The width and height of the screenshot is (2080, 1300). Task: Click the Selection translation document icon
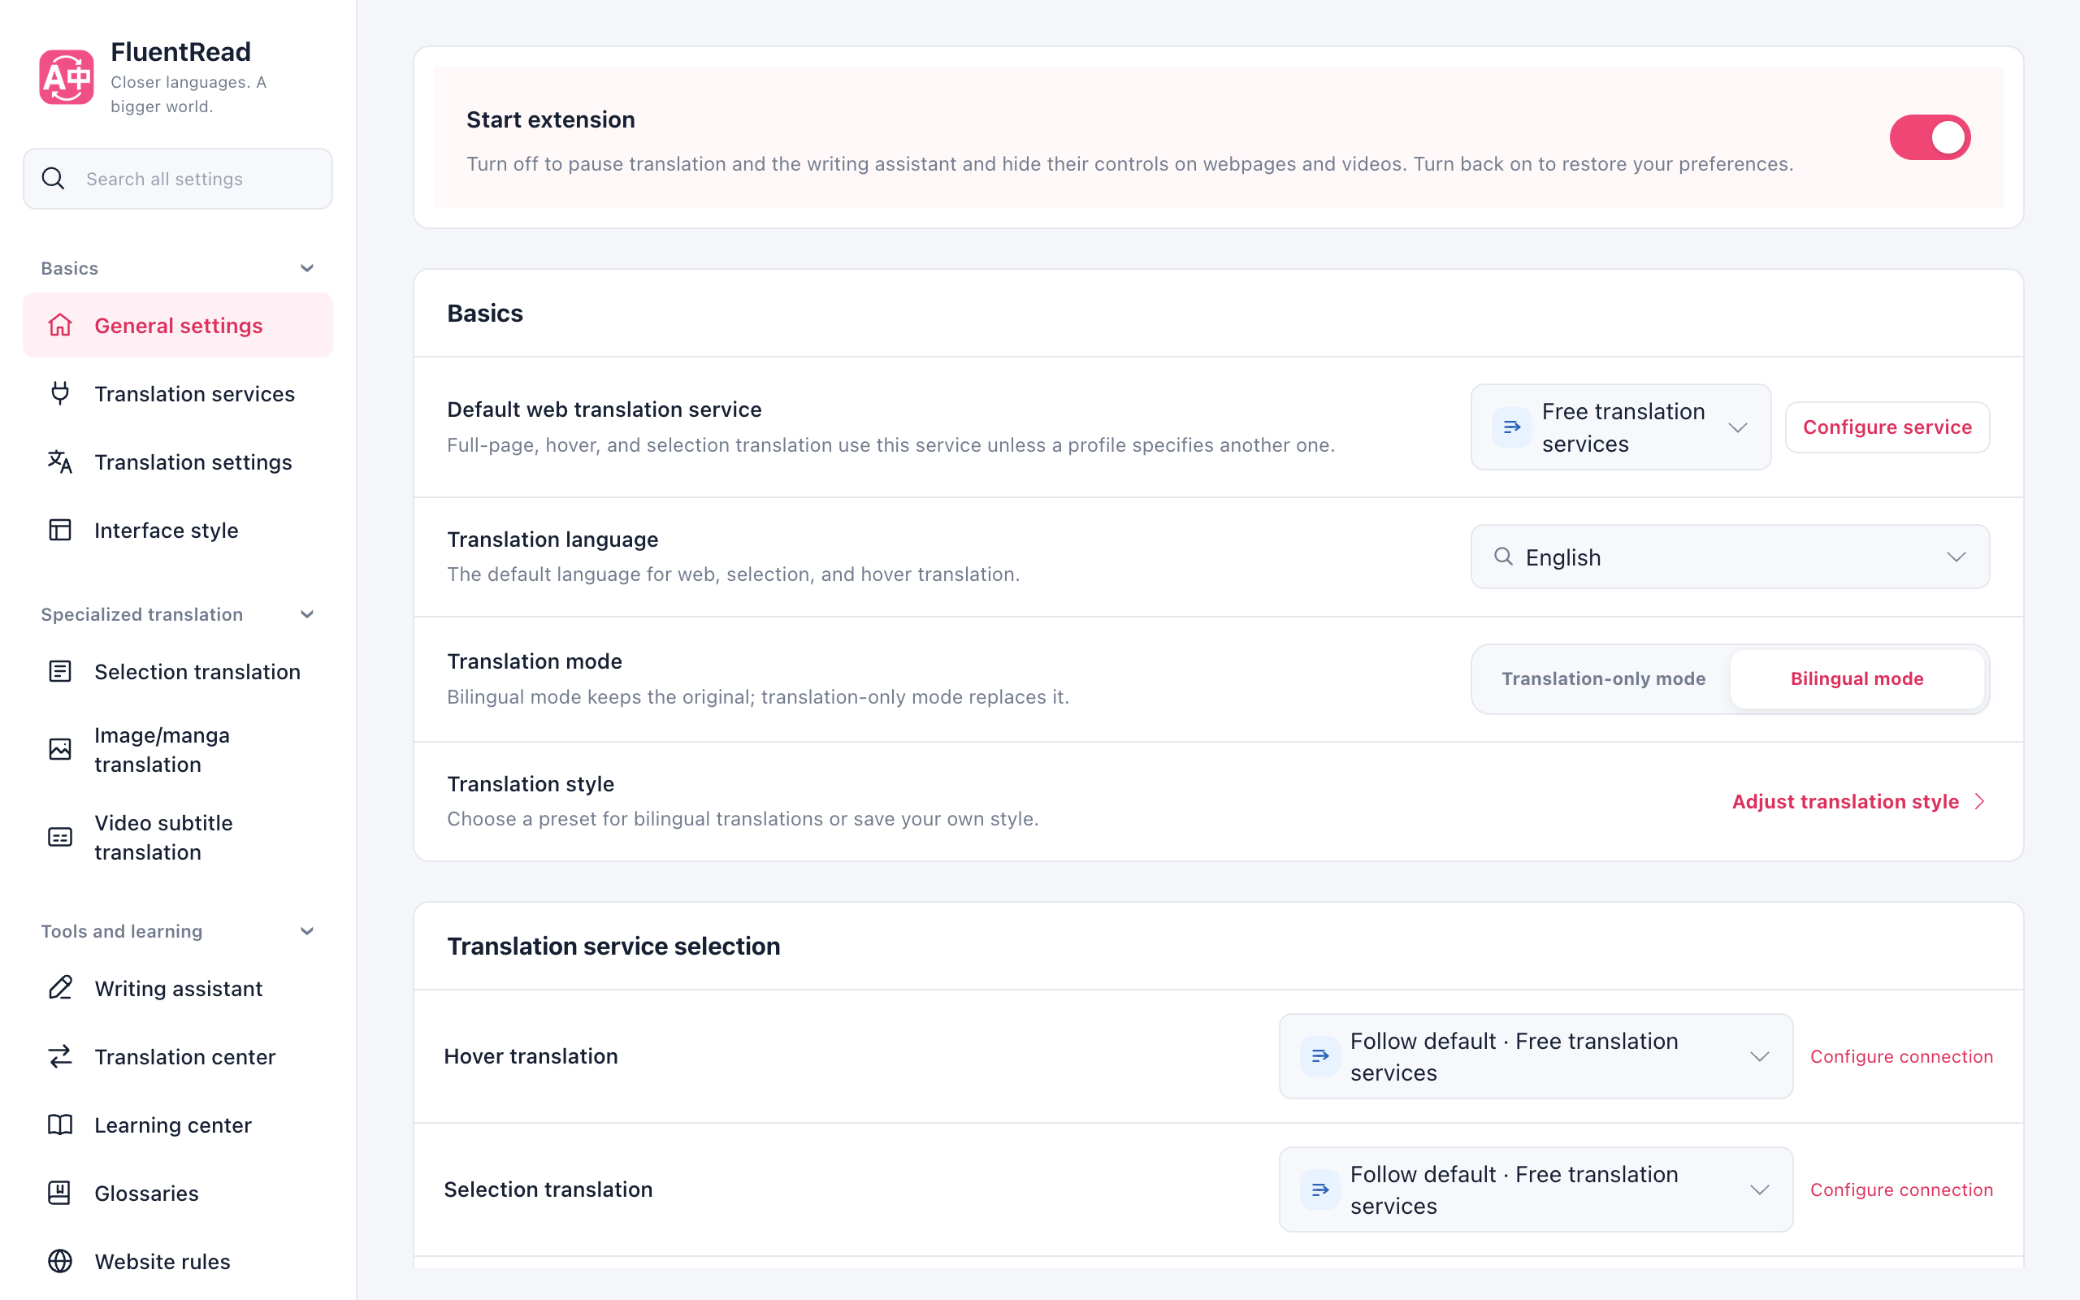point(60,670)
